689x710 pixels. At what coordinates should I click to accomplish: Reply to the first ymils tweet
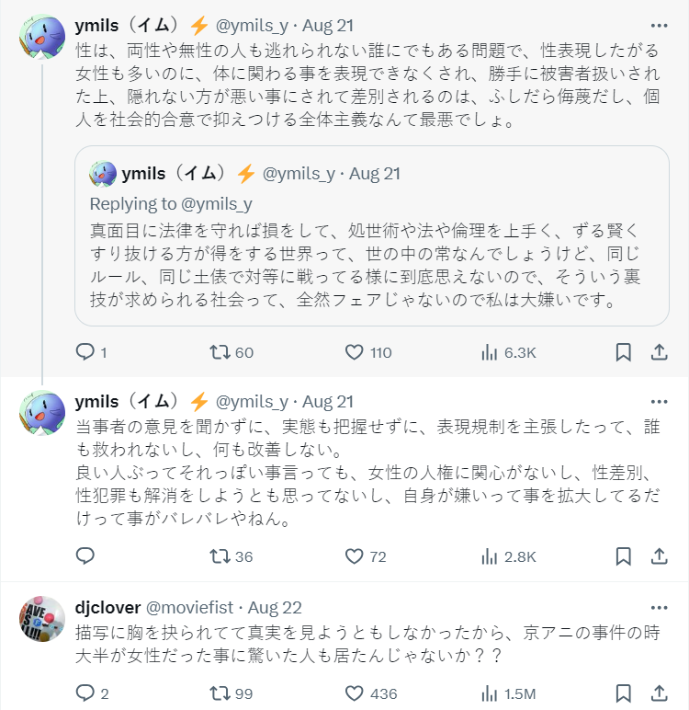click(x=85, y=352)
